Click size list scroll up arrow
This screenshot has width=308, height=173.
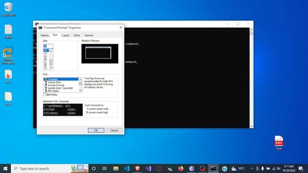51,51
